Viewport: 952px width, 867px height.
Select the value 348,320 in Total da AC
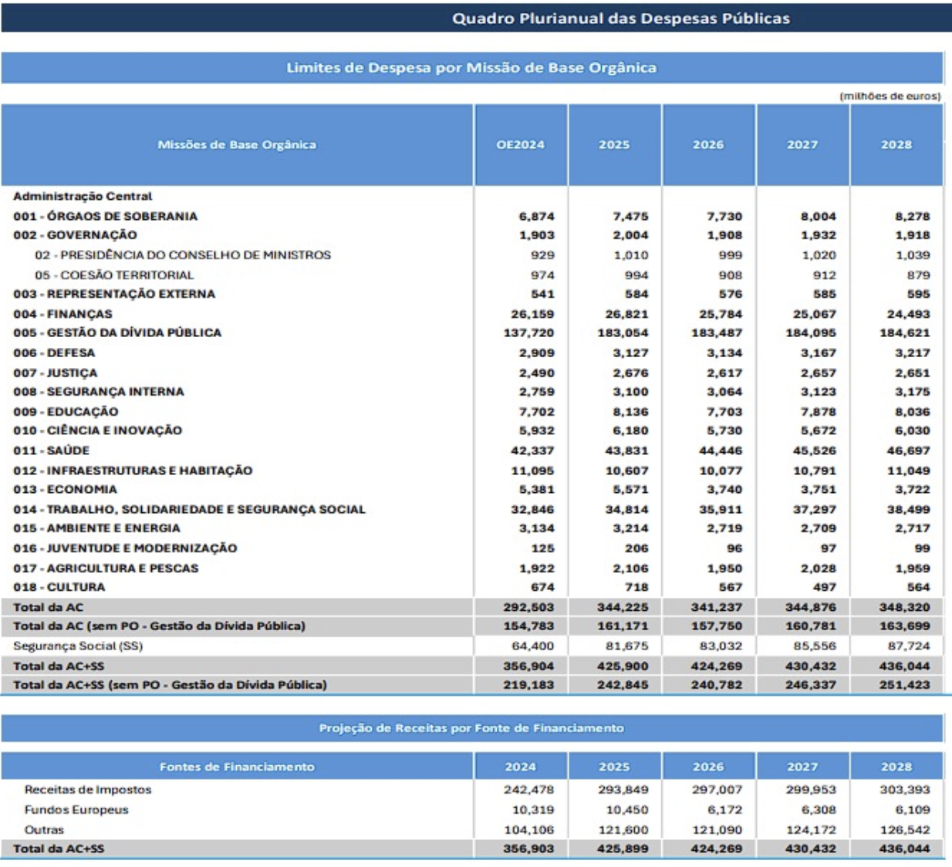pyautogui.click(x=904, y=608)
